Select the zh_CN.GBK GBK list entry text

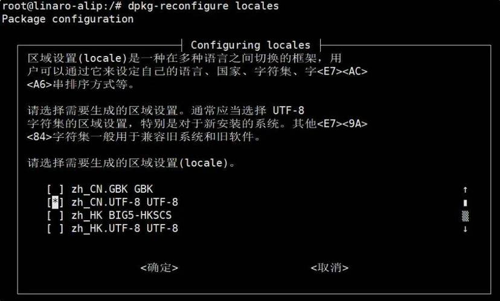(x=112, y=190)
